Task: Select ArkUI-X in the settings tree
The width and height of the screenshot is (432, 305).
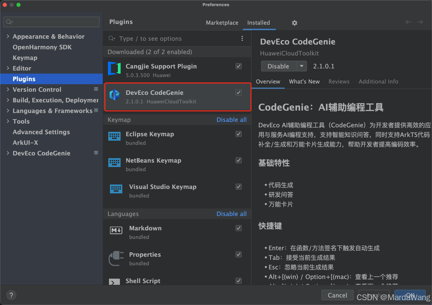Action: [25, 142]
